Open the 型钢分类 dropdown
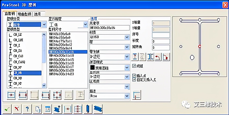Image resolution: width=229 pixels, height=115 pixels. (x=44, y=24)
